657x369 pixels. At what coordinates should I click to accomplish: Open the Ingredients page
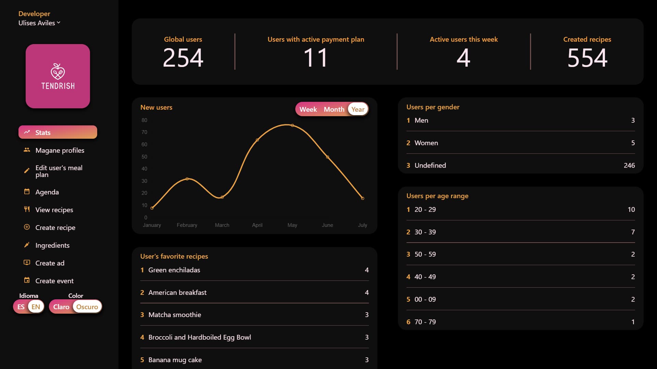point(58,245)
